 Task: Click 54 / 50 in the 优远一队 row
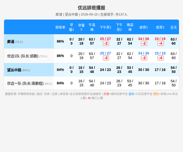[173, 83]
